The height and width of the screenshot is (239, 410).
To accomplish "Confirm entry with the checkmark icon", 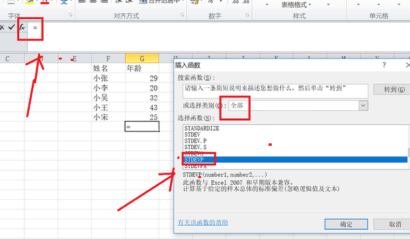I will point(11,27).
